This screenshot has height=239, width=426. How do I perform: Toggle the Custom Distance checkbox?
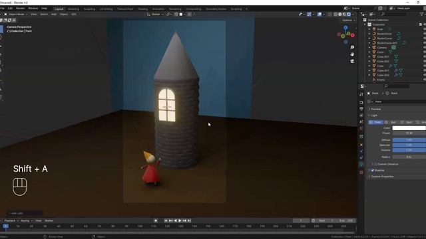pos(375,164)
